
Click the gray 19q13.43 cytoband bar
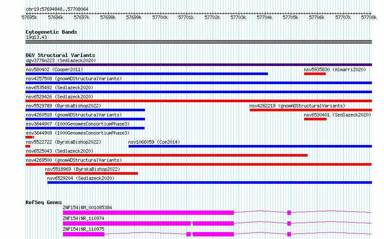(198, 42)
